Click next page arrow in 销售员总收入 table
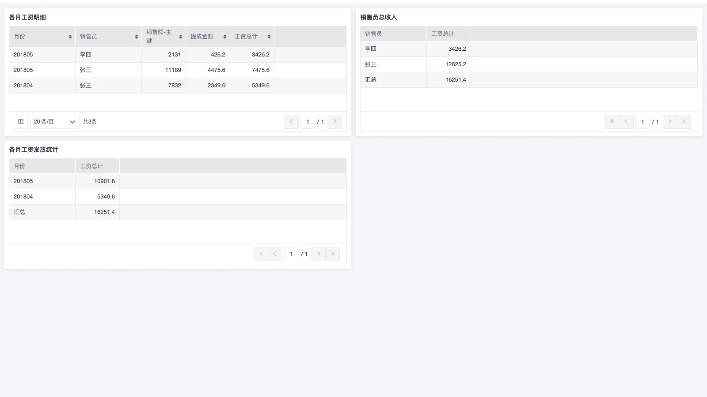The image size is (707, 397). coord(670,121)
